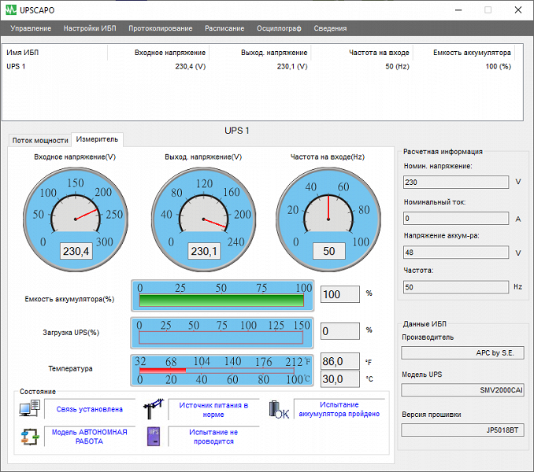Viewport: 534px width, 472px height.
Task: Click the Модель UPS field SMV2000CAI
Action: coord(462,389)
